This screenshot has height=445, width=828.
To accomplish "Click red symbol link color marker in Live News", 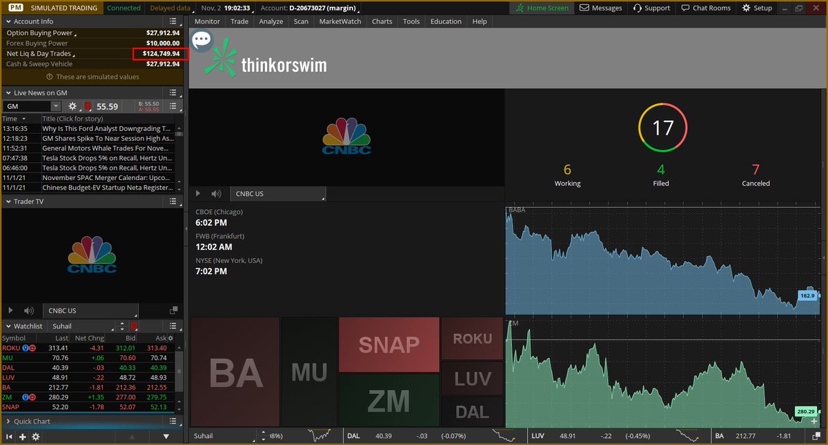I will click(x=88, y=106).
